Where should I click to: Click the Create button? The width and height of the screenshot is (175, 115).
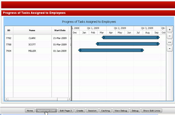[x=80, y=111]
